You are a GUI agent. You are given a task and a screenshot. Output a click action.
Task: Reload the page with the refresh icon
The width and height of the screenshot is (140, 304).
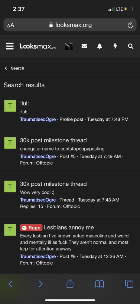(130, 25)
